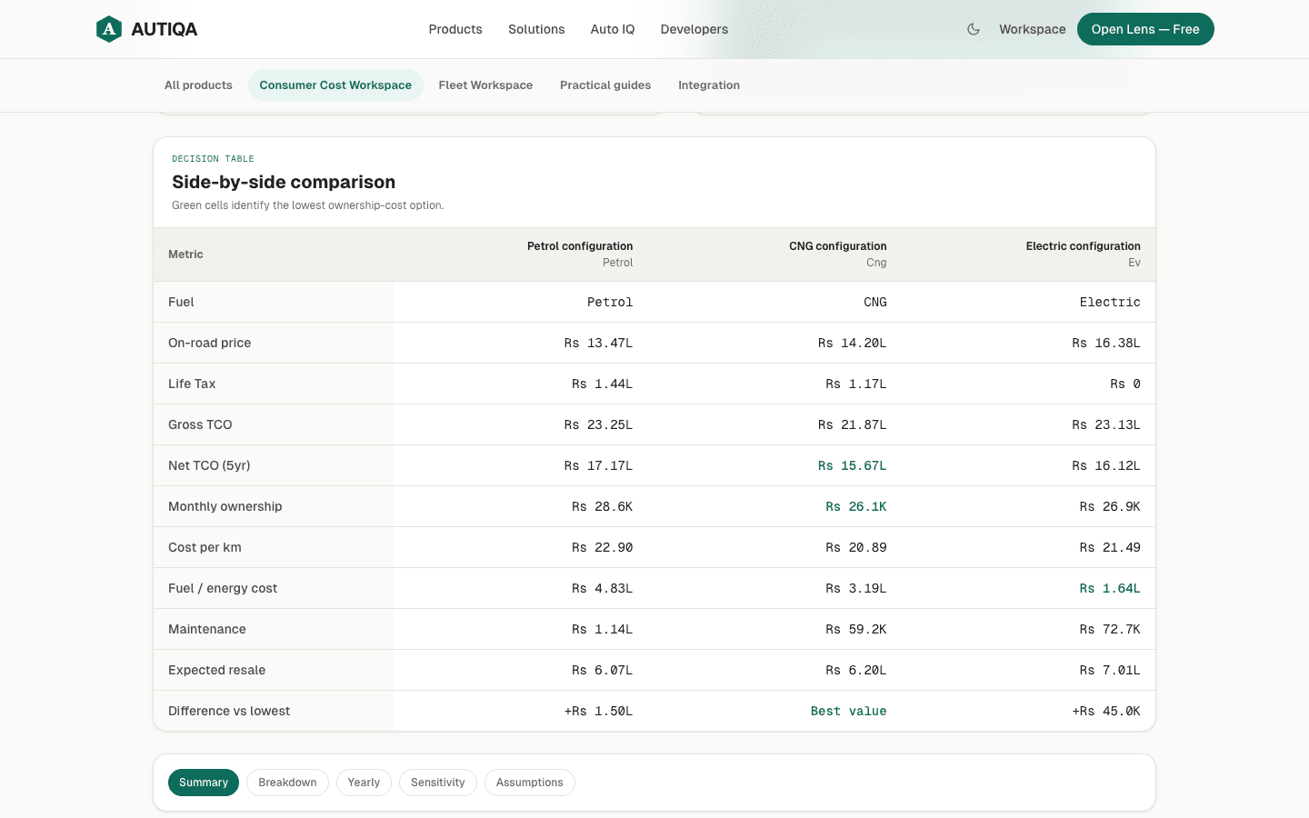1309x818 pixels.
Task: Select the Consumer Cost Workspace tab
Action: tap(335, 85)
